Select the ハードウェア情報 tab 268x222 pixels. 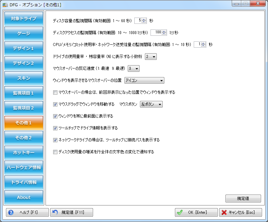pyautogui.click(x=24, y=167)
